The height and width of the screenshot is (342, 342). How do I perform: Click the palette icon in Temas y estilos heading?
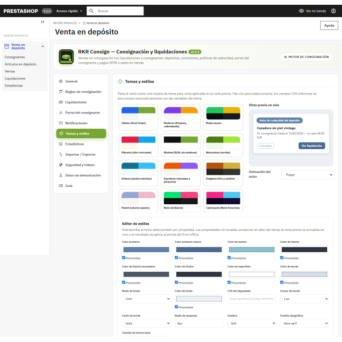120,82
